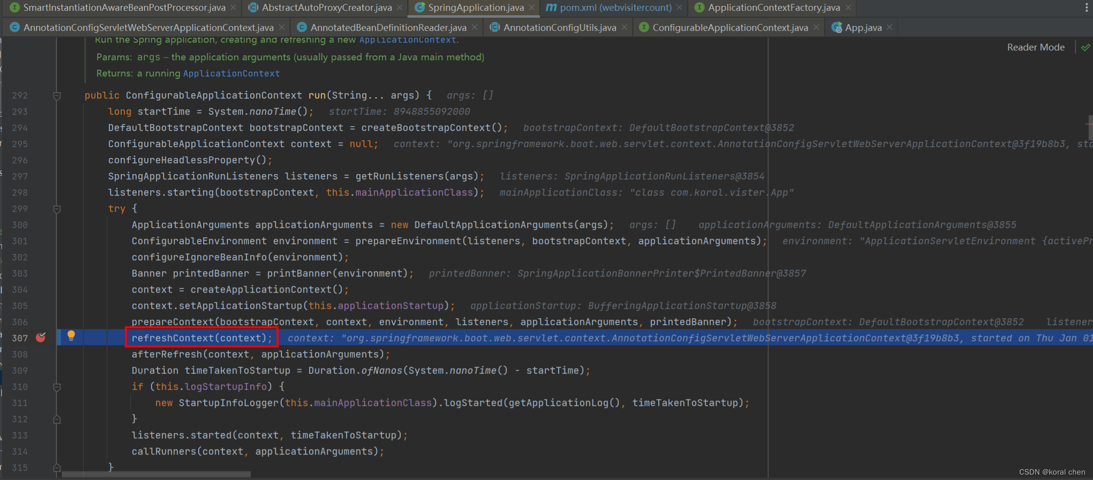Click the pom.xml Maven file icon
Viewport: 1093px width, 480px height.
click(551, 7)
